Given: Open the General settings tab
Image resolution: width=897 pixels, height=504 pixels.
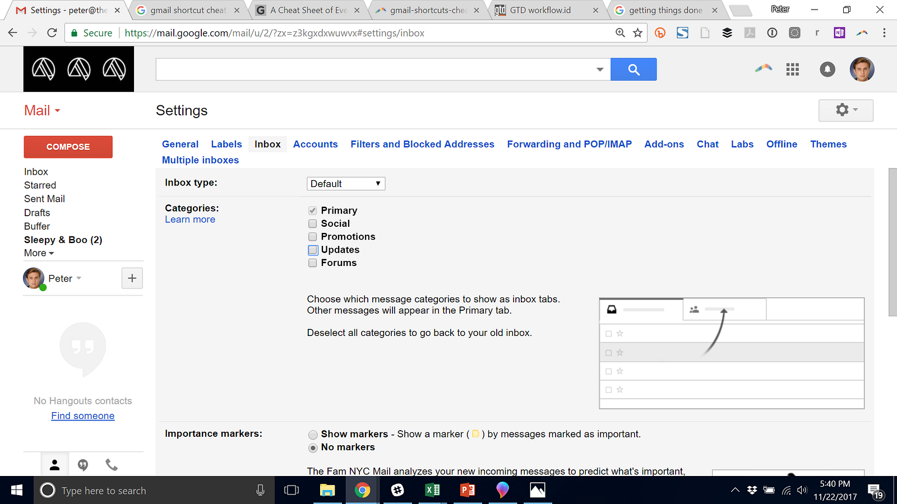Looking at the screenshot, I should tap(180, 144).
